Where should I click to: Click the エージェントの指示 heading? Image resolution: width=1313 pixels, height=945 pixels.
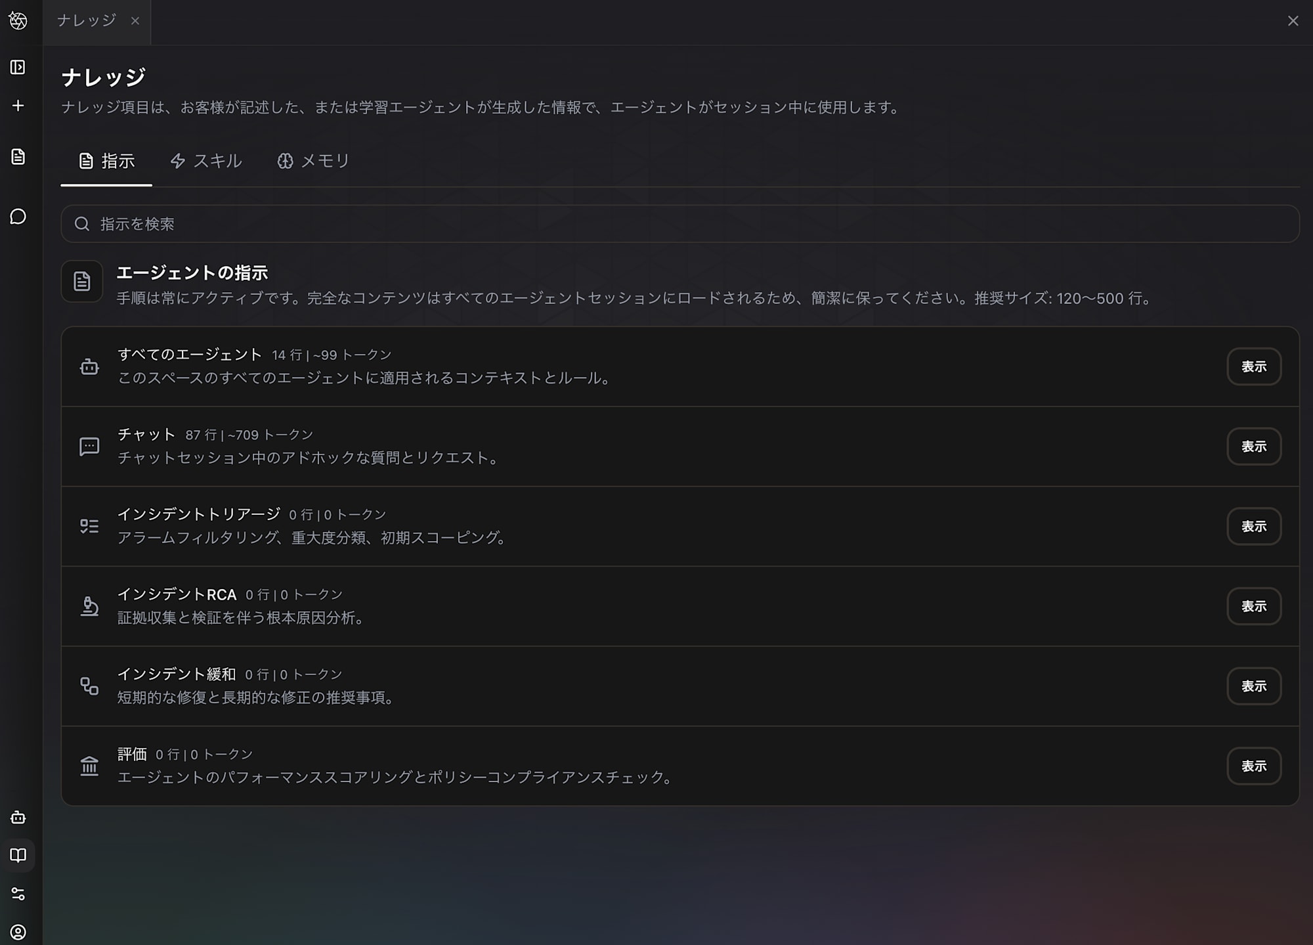(192, 273)
